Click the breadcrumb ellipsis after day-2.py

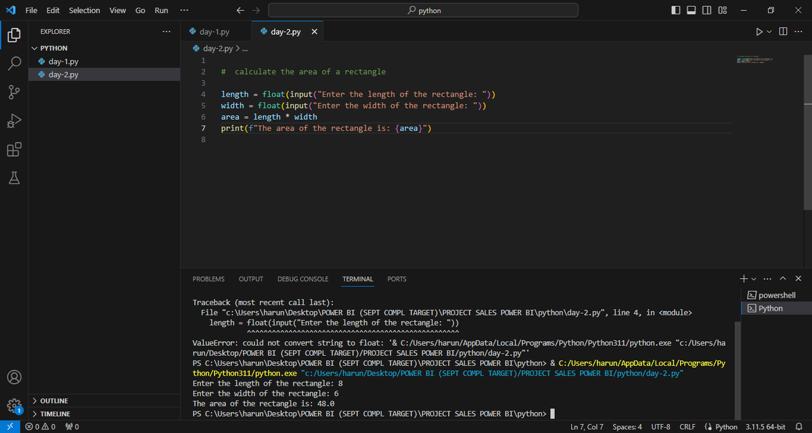(x=245, y=49)
